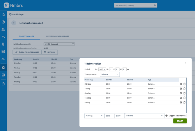
Task: Go back with the arrow button
Action: 14,23
